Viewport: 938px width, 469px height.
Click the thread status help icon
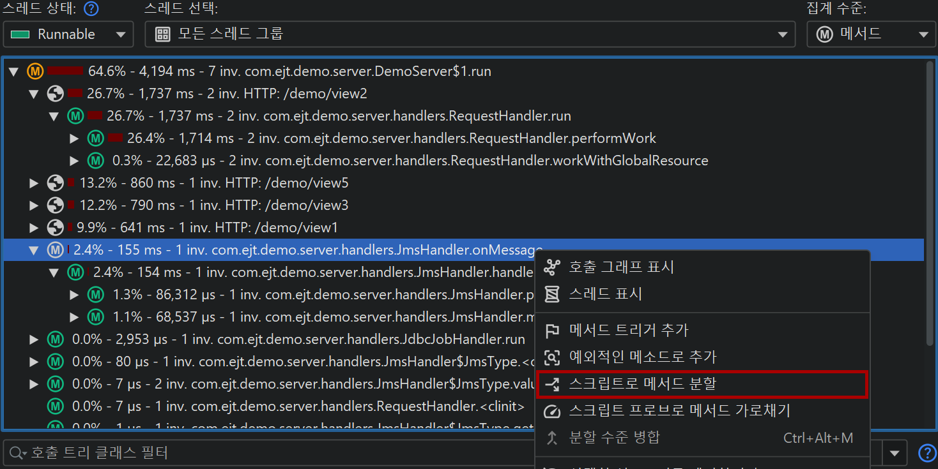[x=92, y=9]
